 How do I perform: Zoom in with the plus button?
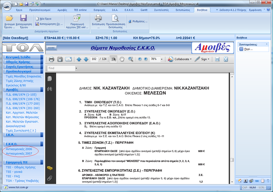[x=146, y=59]
